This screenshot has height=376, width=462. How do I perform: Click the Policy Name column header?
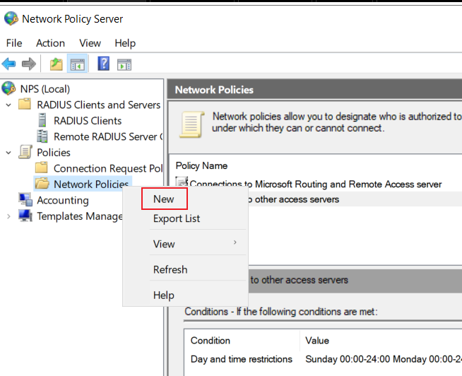click(201, 165)
